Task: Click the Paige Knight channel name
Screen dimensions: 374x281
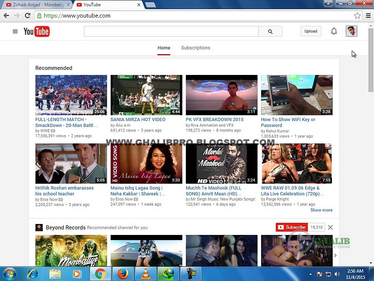Action: point(277,199)
